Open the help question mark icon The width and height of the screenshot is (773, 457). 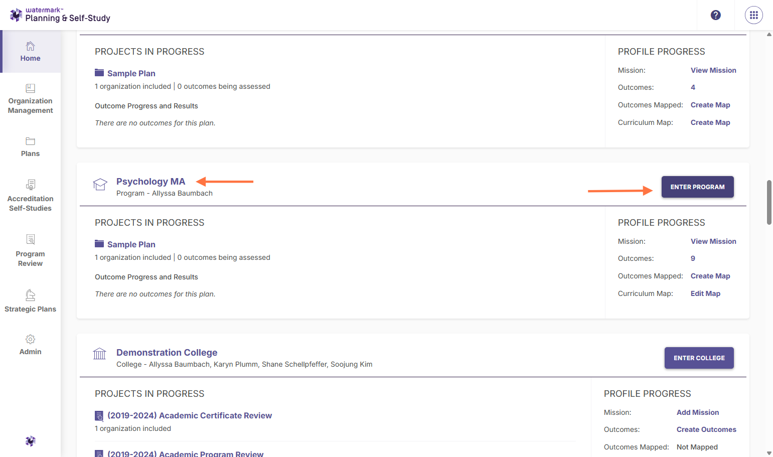[716, 15]
